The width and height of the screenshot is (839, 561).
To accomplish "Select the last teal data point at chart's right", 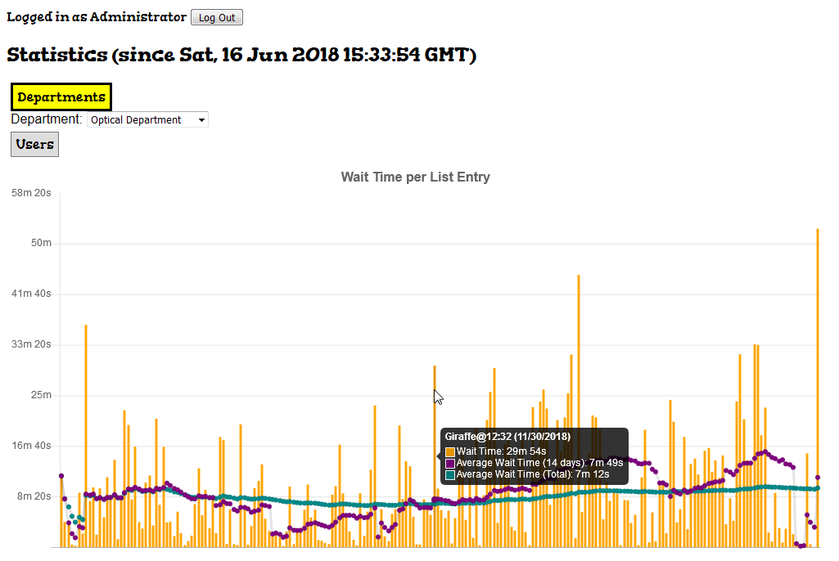I will (818, 488).
